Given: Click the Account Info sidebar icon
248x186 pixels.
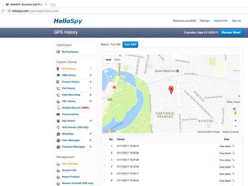Looking at the screenshot, I should coord(58,170).
